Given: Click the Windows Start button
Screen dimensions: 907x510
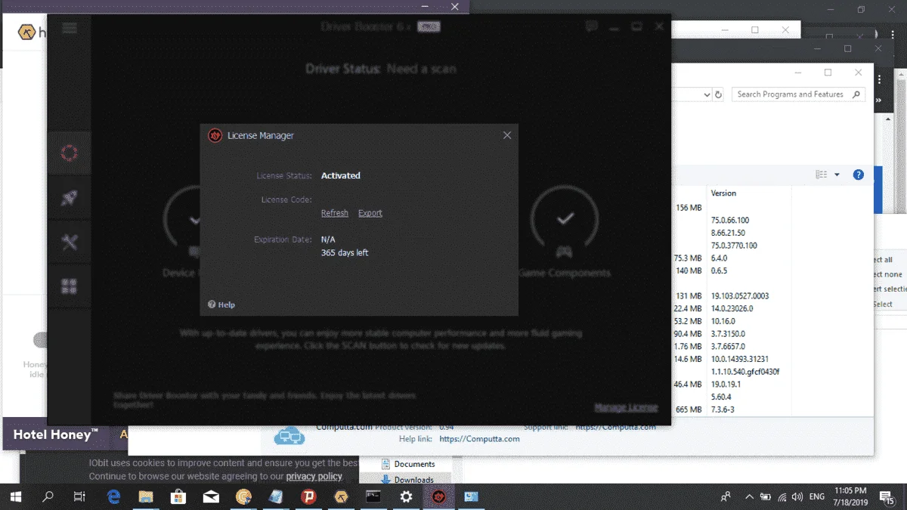Looking at the screenshot, I should point(16,497).
